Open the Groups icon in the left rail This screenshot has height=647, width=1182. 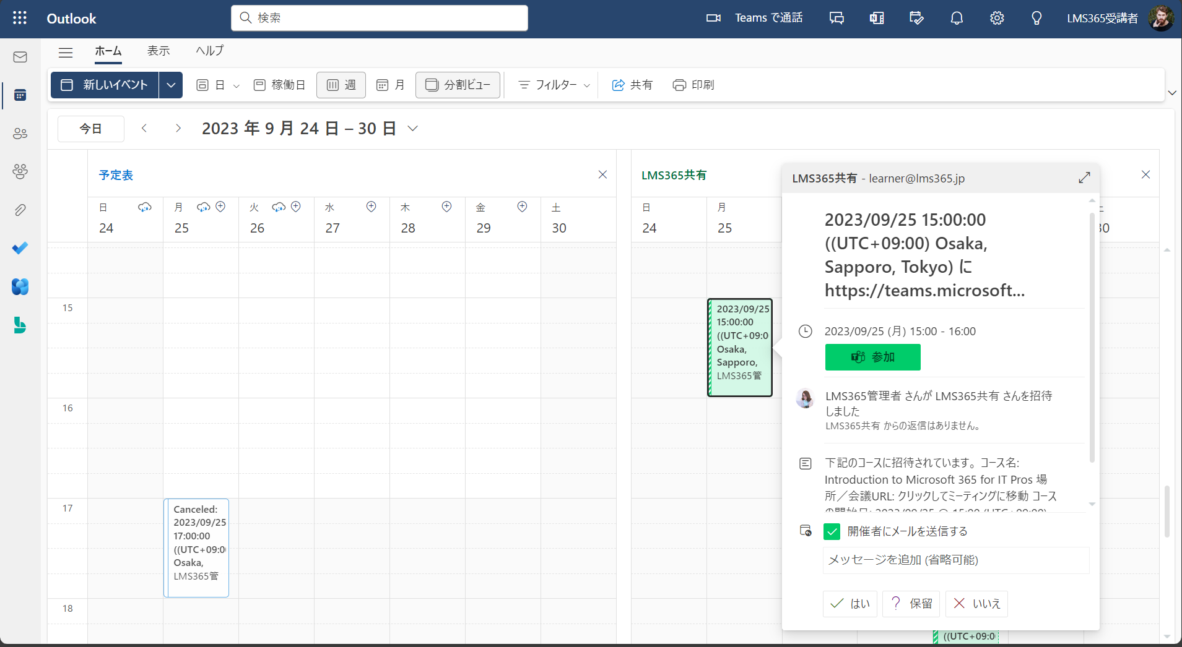(x=20, y=171)
